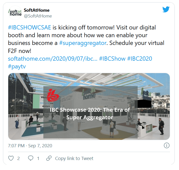Open the tweet timestamp 7:07 PM Sep 7, 2020
The height and width of the screenshot is (170, 179).
click(30, 146)
